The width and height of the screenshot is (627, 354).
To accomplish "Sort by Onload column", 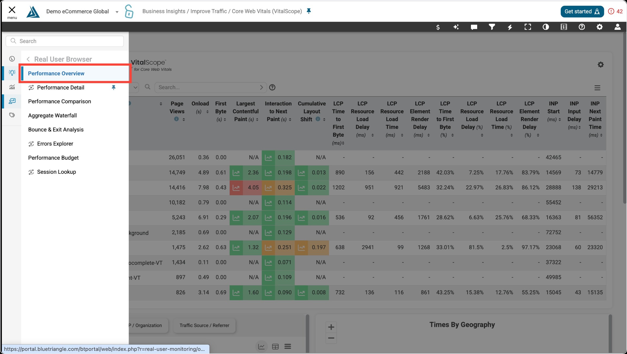I will point(207,112).
